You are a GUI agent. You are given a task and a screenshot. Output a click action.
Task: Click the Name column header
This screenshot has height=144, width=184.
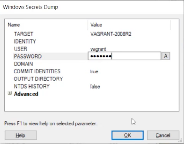(x=14, y=25)
